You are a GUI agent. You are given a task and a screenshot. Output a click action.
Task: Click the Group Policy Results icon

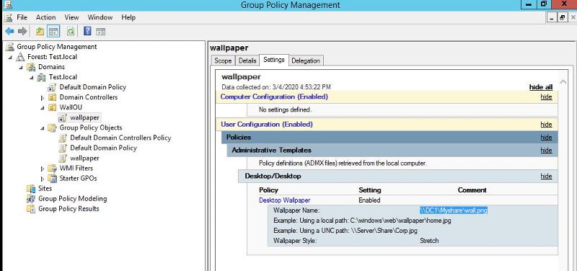tap(31, 209)
